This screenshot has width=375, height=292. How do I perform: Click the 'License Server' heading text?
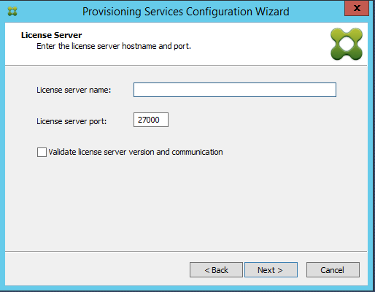tap(52, 35)
